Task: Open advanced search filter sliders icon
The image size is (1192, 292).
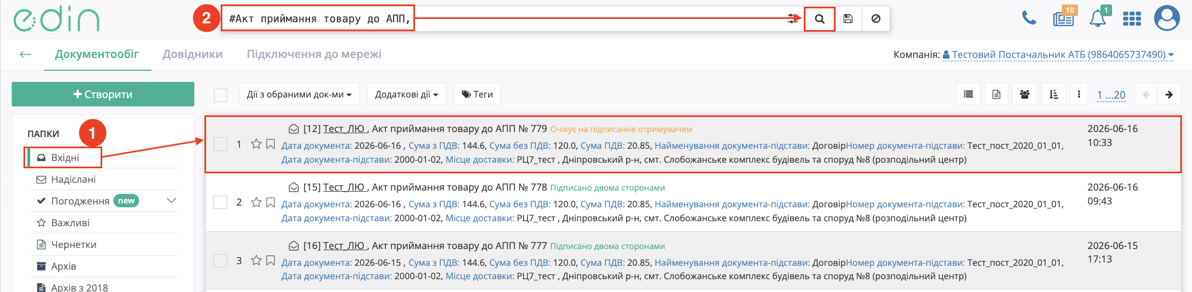Action: tap(793, 19)
